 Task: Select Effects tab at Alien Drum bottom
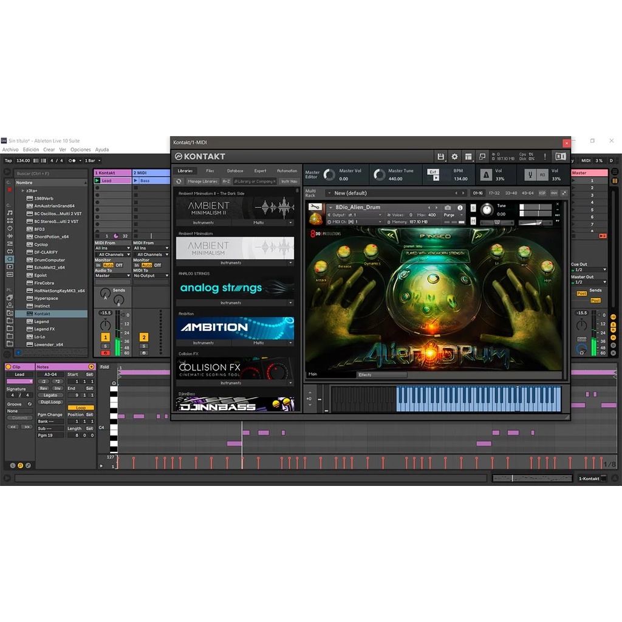[381, 374]
